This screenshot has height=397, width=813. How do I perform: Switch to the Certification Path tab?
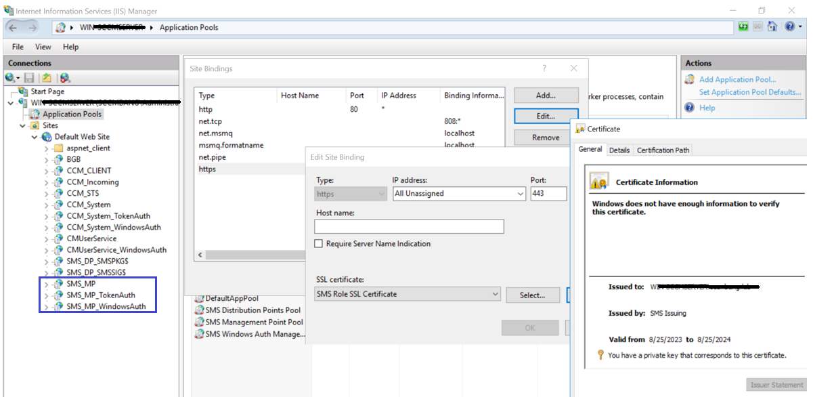(663, 150)
